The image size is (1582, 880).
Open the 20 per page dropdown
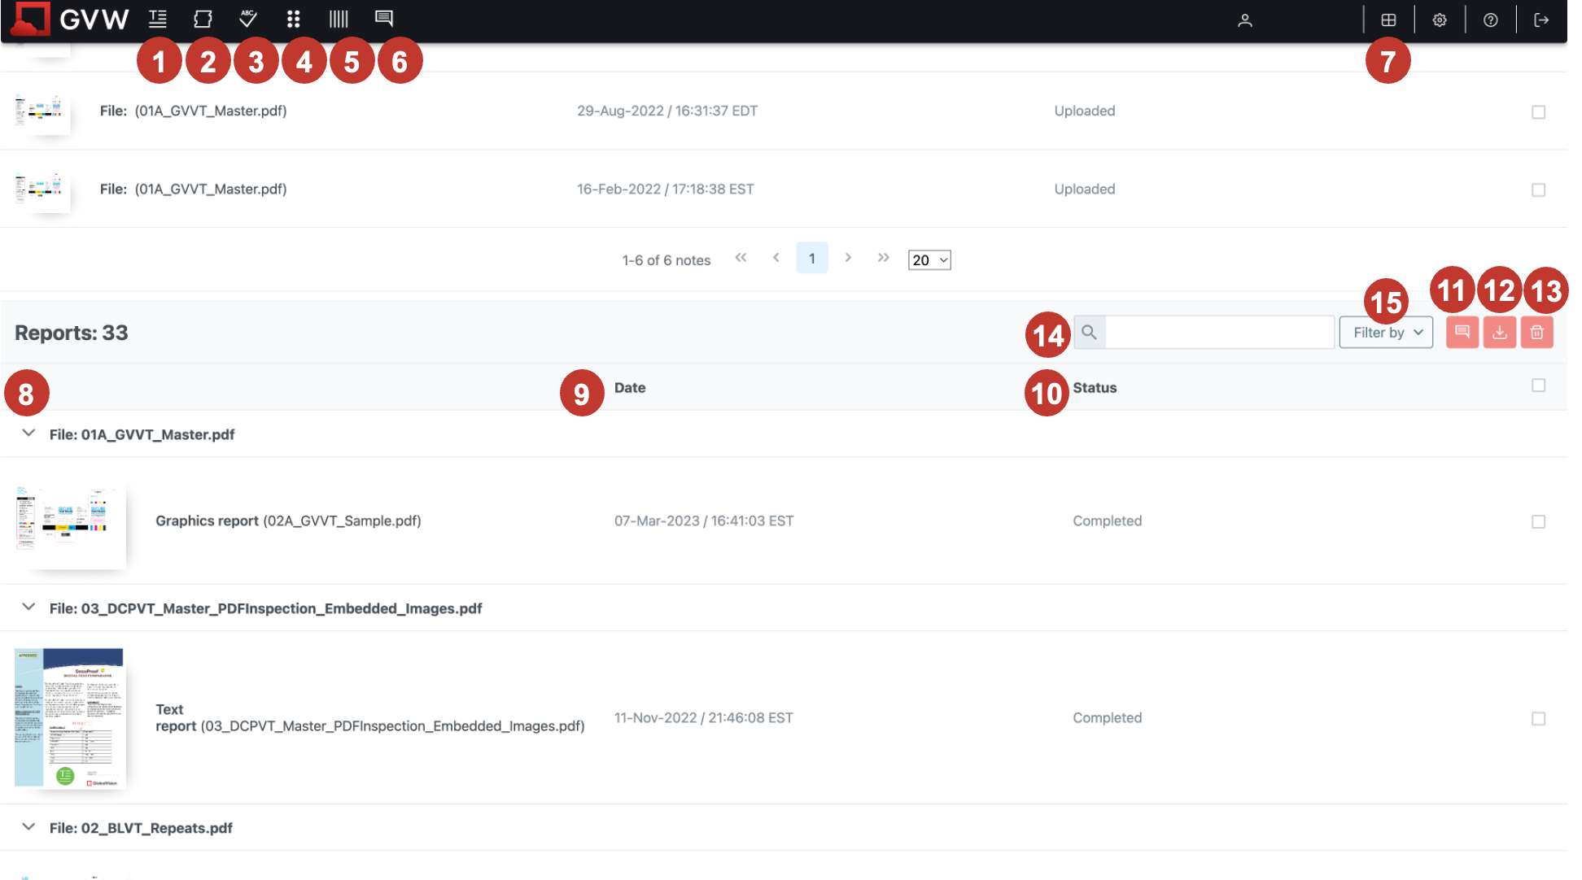(x=929, y=260)
